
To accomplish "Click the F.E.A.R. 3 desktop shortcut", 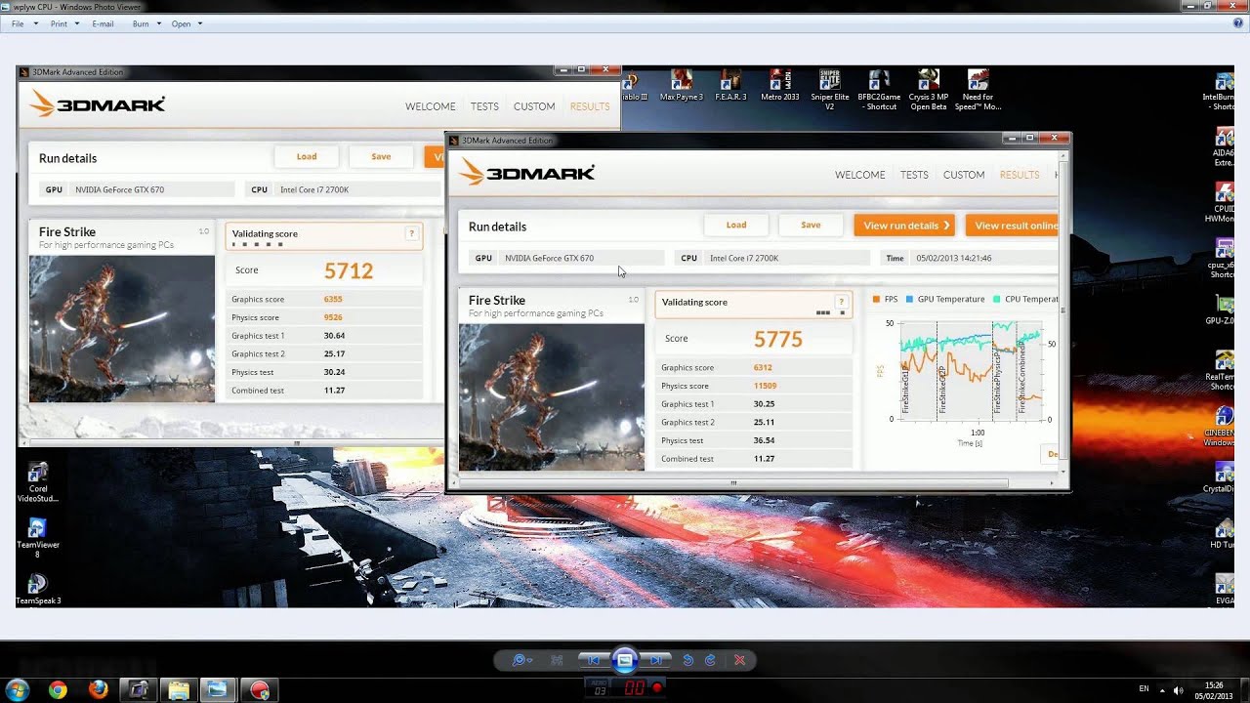I will pyautogui.click(x=730, y=85).
